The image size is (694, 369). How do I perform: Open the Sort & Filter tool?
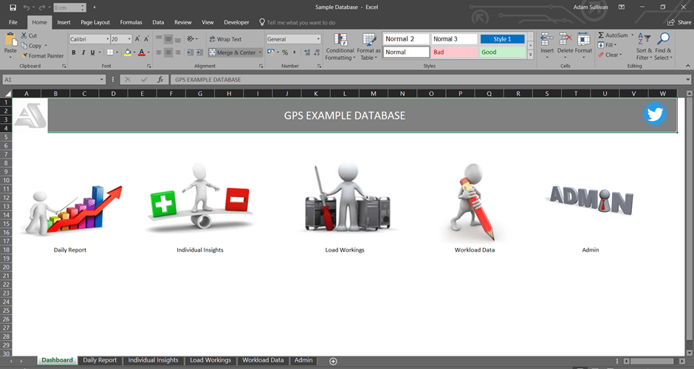(644, 46)
